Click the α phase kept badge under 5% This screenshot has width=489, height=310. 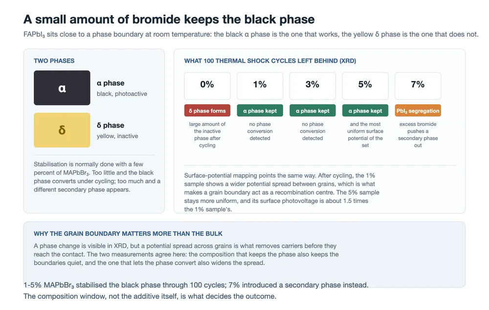[x=365, y=111]
